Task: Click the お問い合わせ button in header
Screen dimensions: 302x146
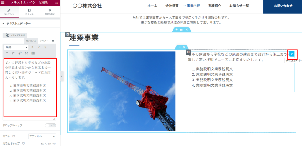Action: (x=283, y=6)
